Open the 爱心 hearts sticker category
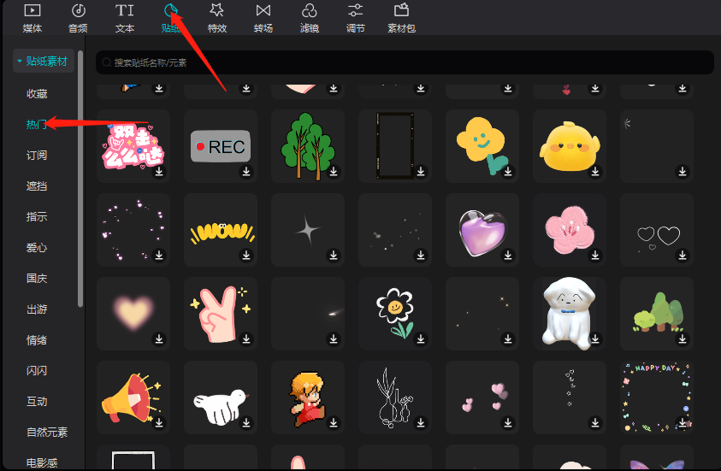The image size is (721, 471). 37,247
